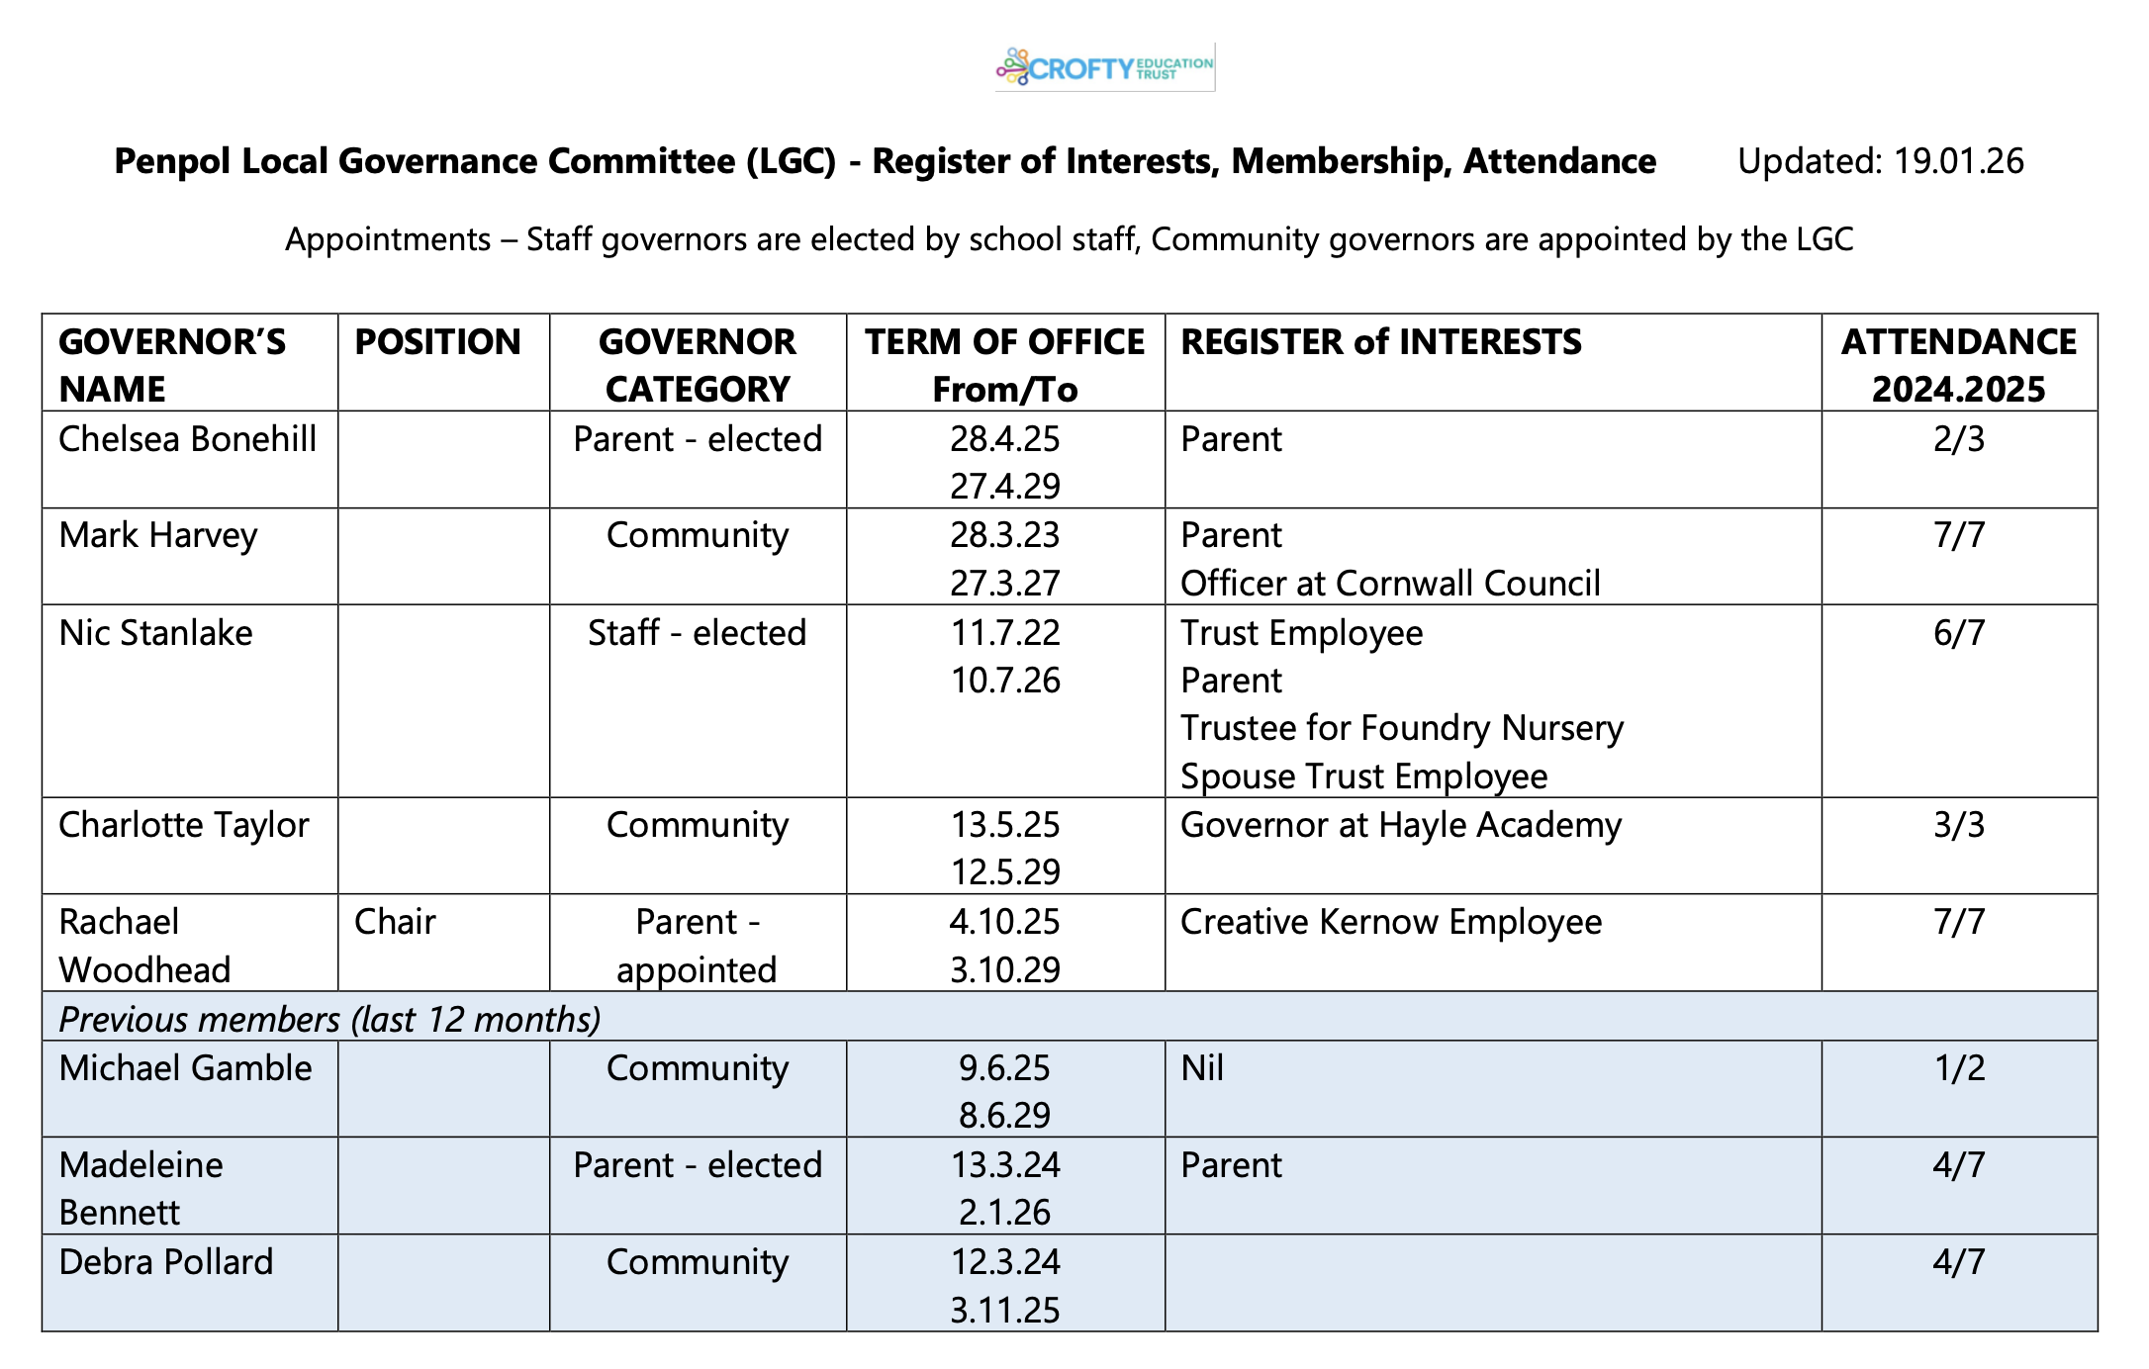Click the 'TERM OF OFFICE From/To' header

1004,364
